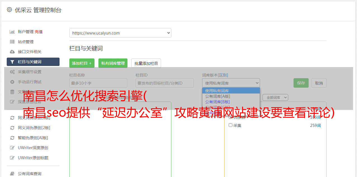Image resolution: width=357 pixels, height=177 pixels.
Task: Open UWriter深度原创 in the sidebar
Action: 33,148
